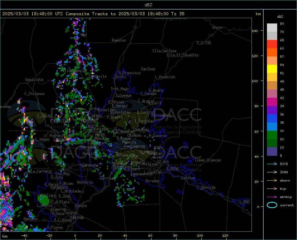Click the cyan current ellipse legend icon
Viewport: 297px width, 240px height.
point(272,205)
